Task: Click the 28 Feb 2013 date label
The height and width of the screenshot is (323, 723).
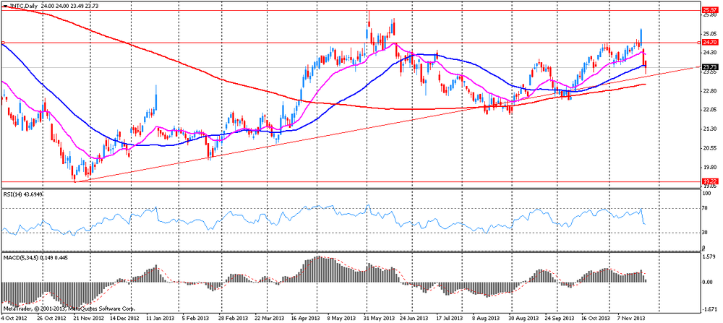Action: [x=234, y=319]
